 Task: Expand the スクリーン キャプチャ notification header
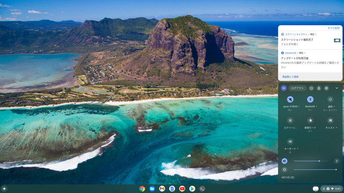pos(299,34)
